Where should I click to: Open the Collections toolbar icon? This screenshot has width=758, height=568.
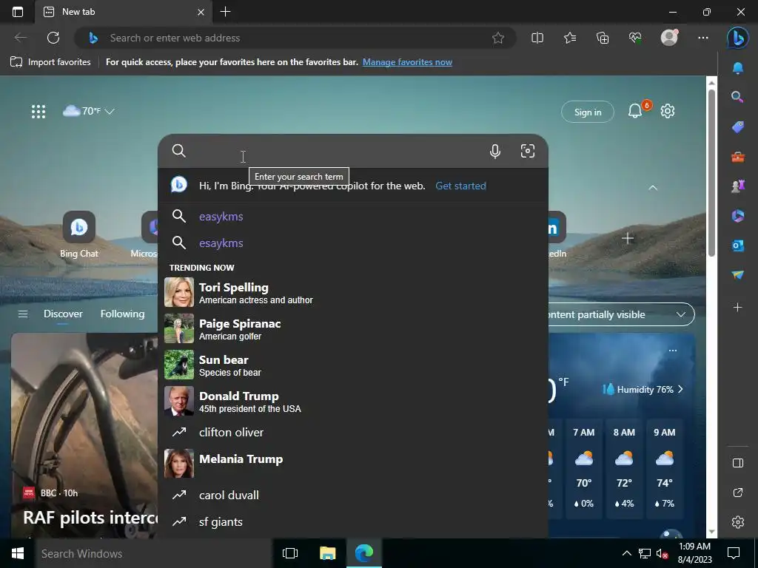click(x=603, y=38)
